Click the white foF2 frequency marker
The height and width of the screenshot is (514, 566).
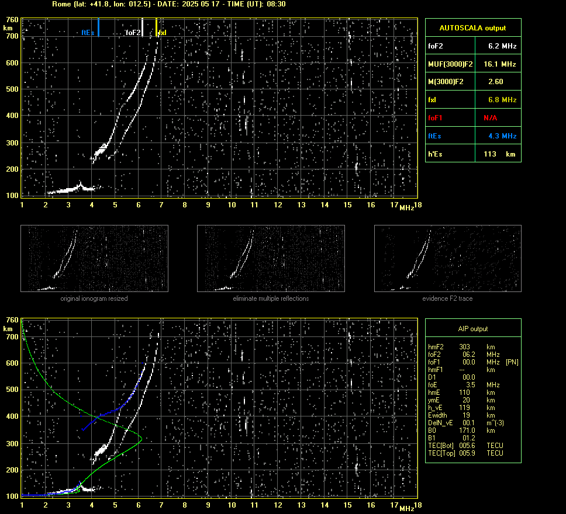pyautogui.click(x=142, y=27)
